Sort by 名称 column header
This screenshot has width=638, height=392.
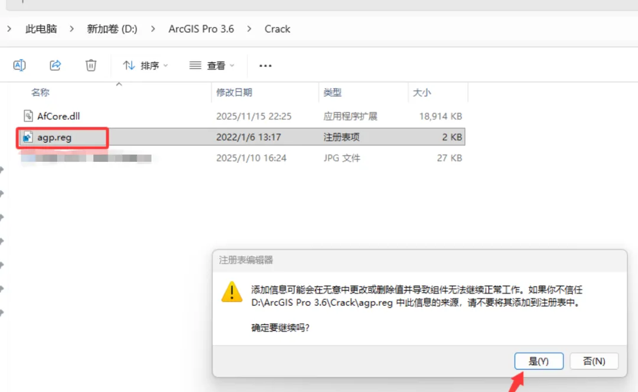coord(40,92)
